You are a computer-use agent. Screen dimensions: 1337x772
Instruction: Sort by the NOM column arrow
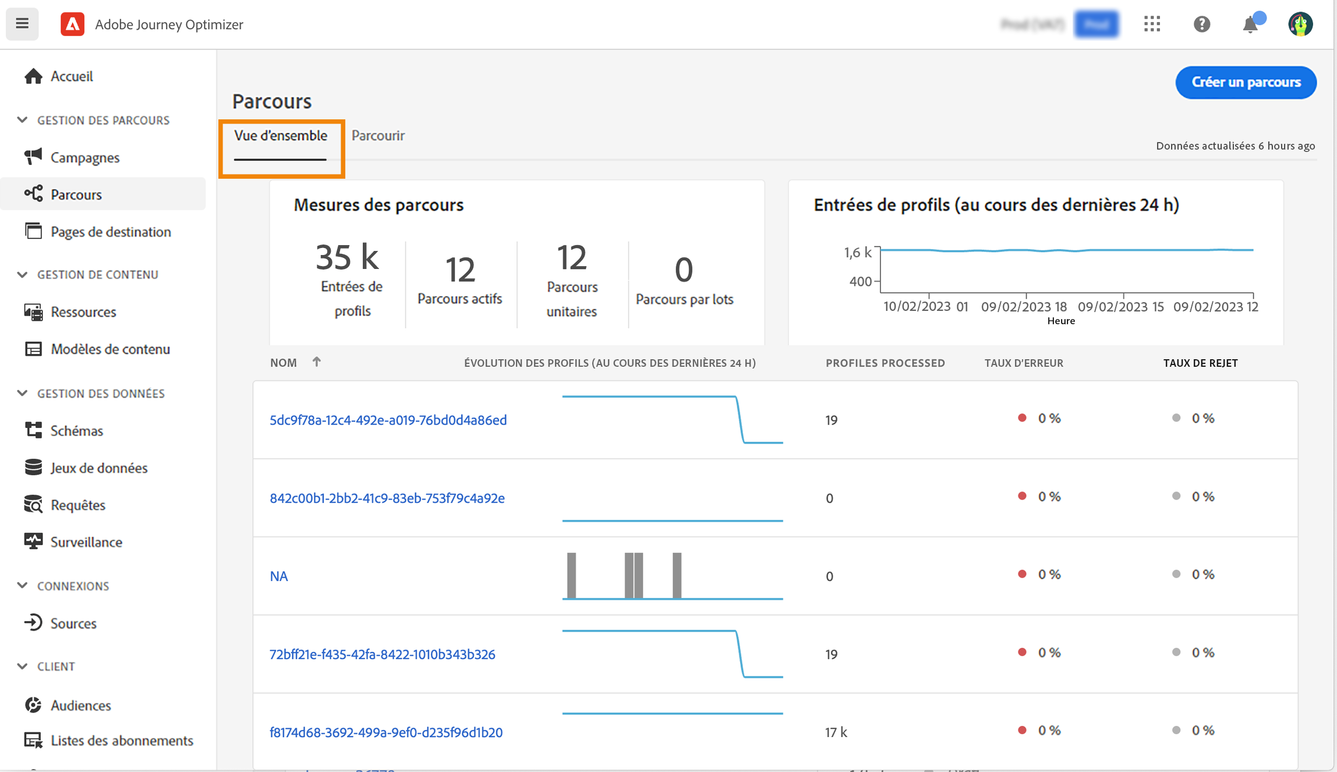coord(316,362)
